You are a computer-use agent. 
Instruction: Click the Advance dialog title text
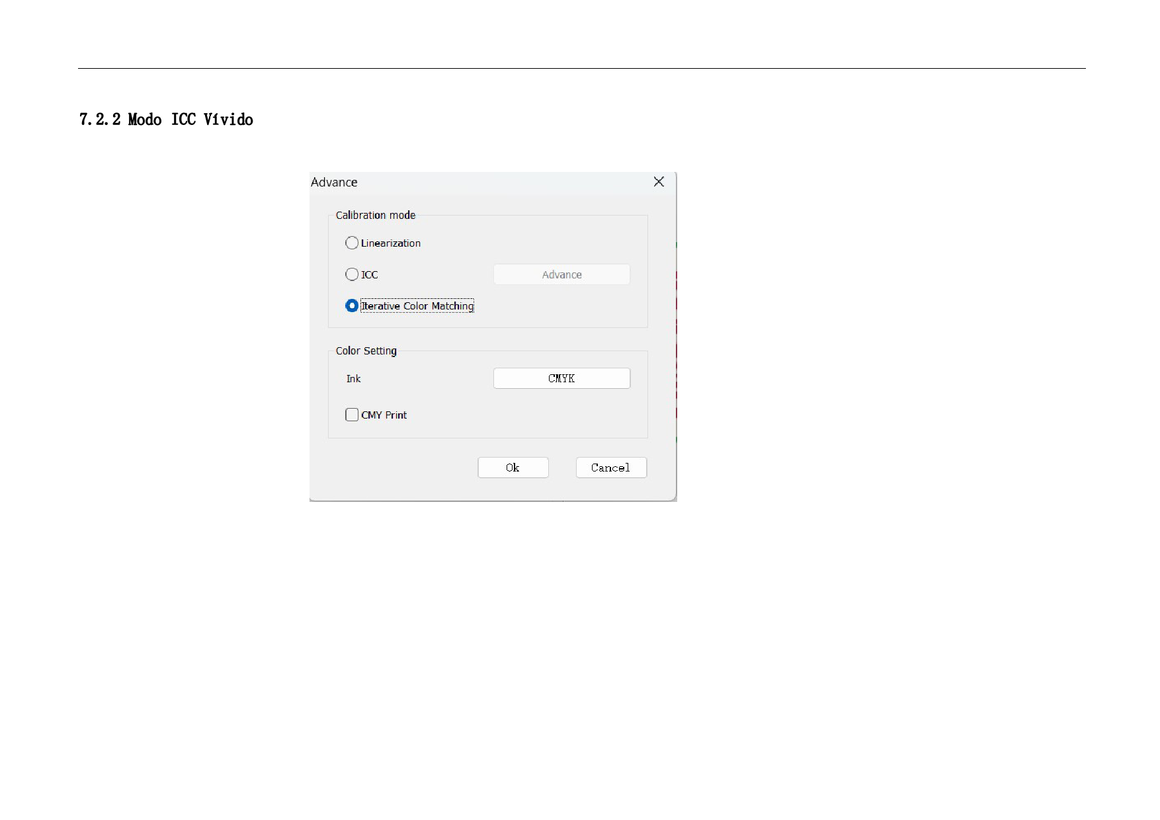tap(334, 183)
